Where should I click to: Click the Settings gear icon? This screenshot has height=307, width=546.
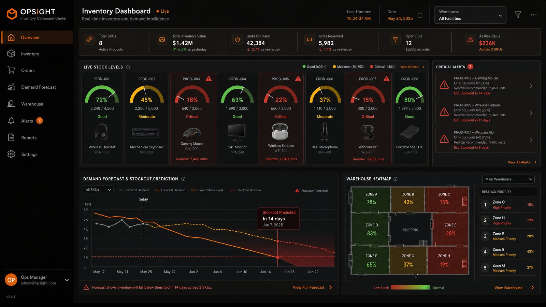pos(11,154)
